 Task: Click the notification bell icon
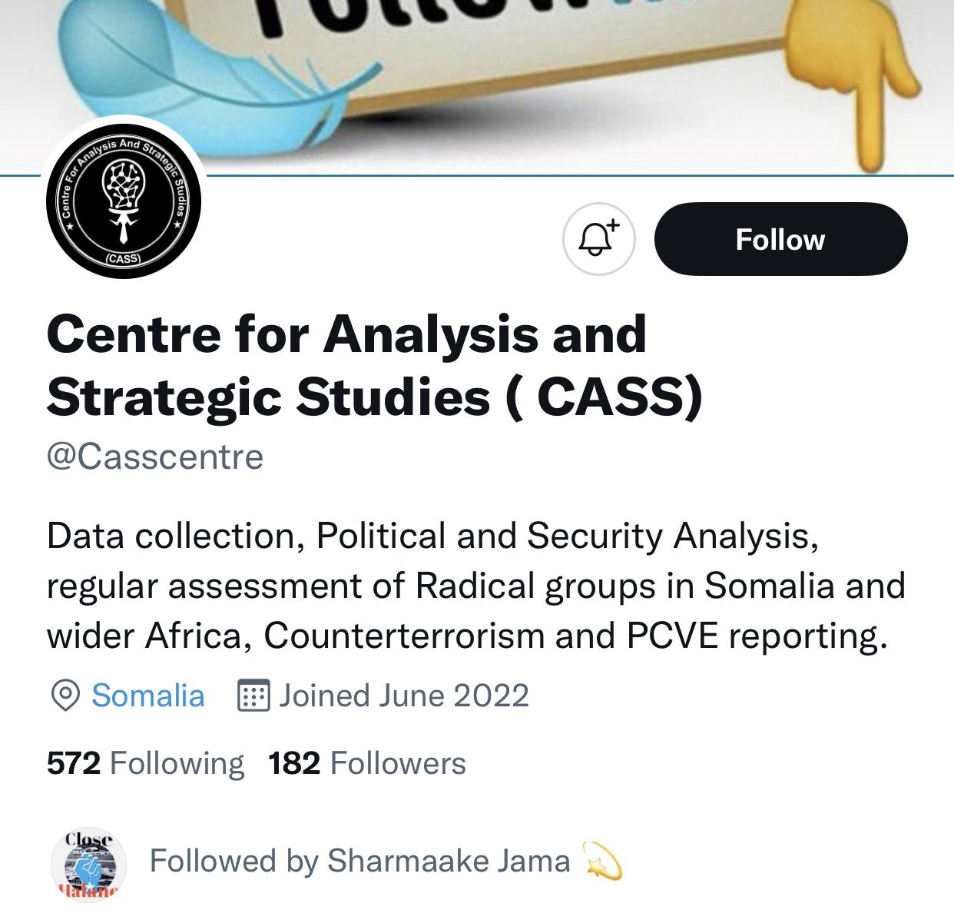599,239
